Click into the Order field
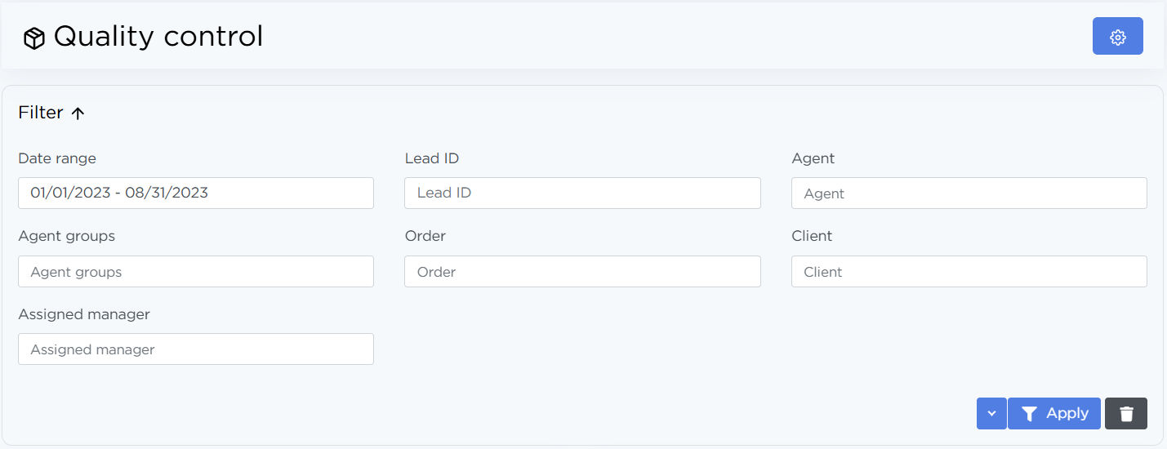 [x=582, y=272]
